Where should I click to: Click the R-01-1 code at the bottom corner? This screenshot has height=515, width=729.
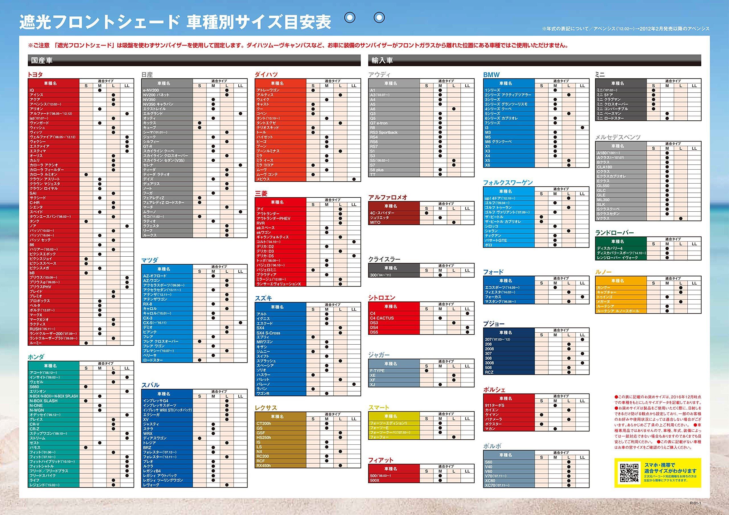pos(695,503)
